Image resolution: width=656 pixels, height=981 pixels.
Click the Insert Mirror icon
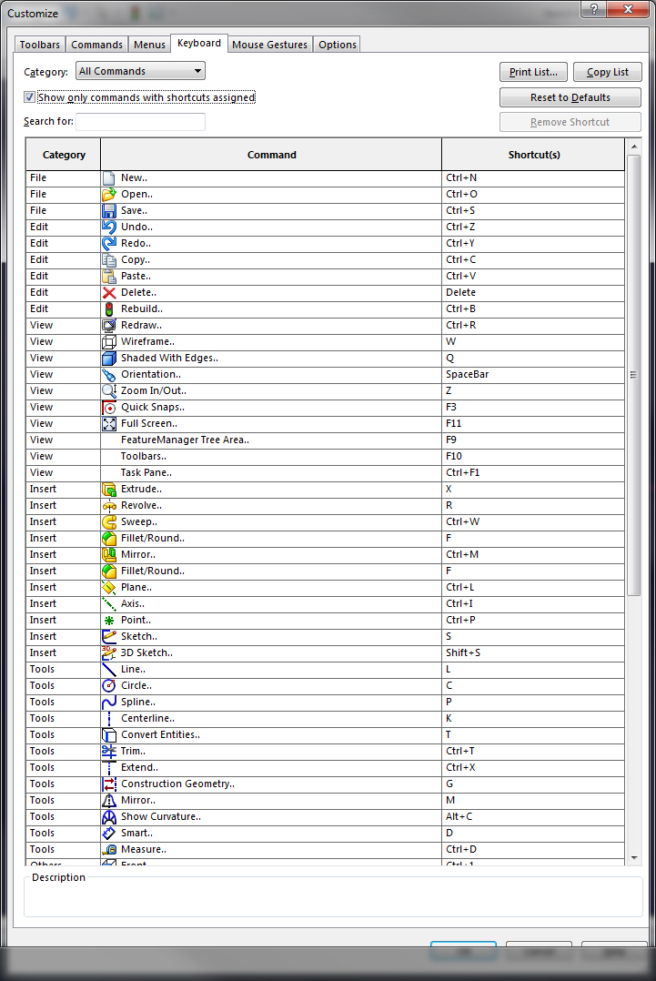[109, 554]
